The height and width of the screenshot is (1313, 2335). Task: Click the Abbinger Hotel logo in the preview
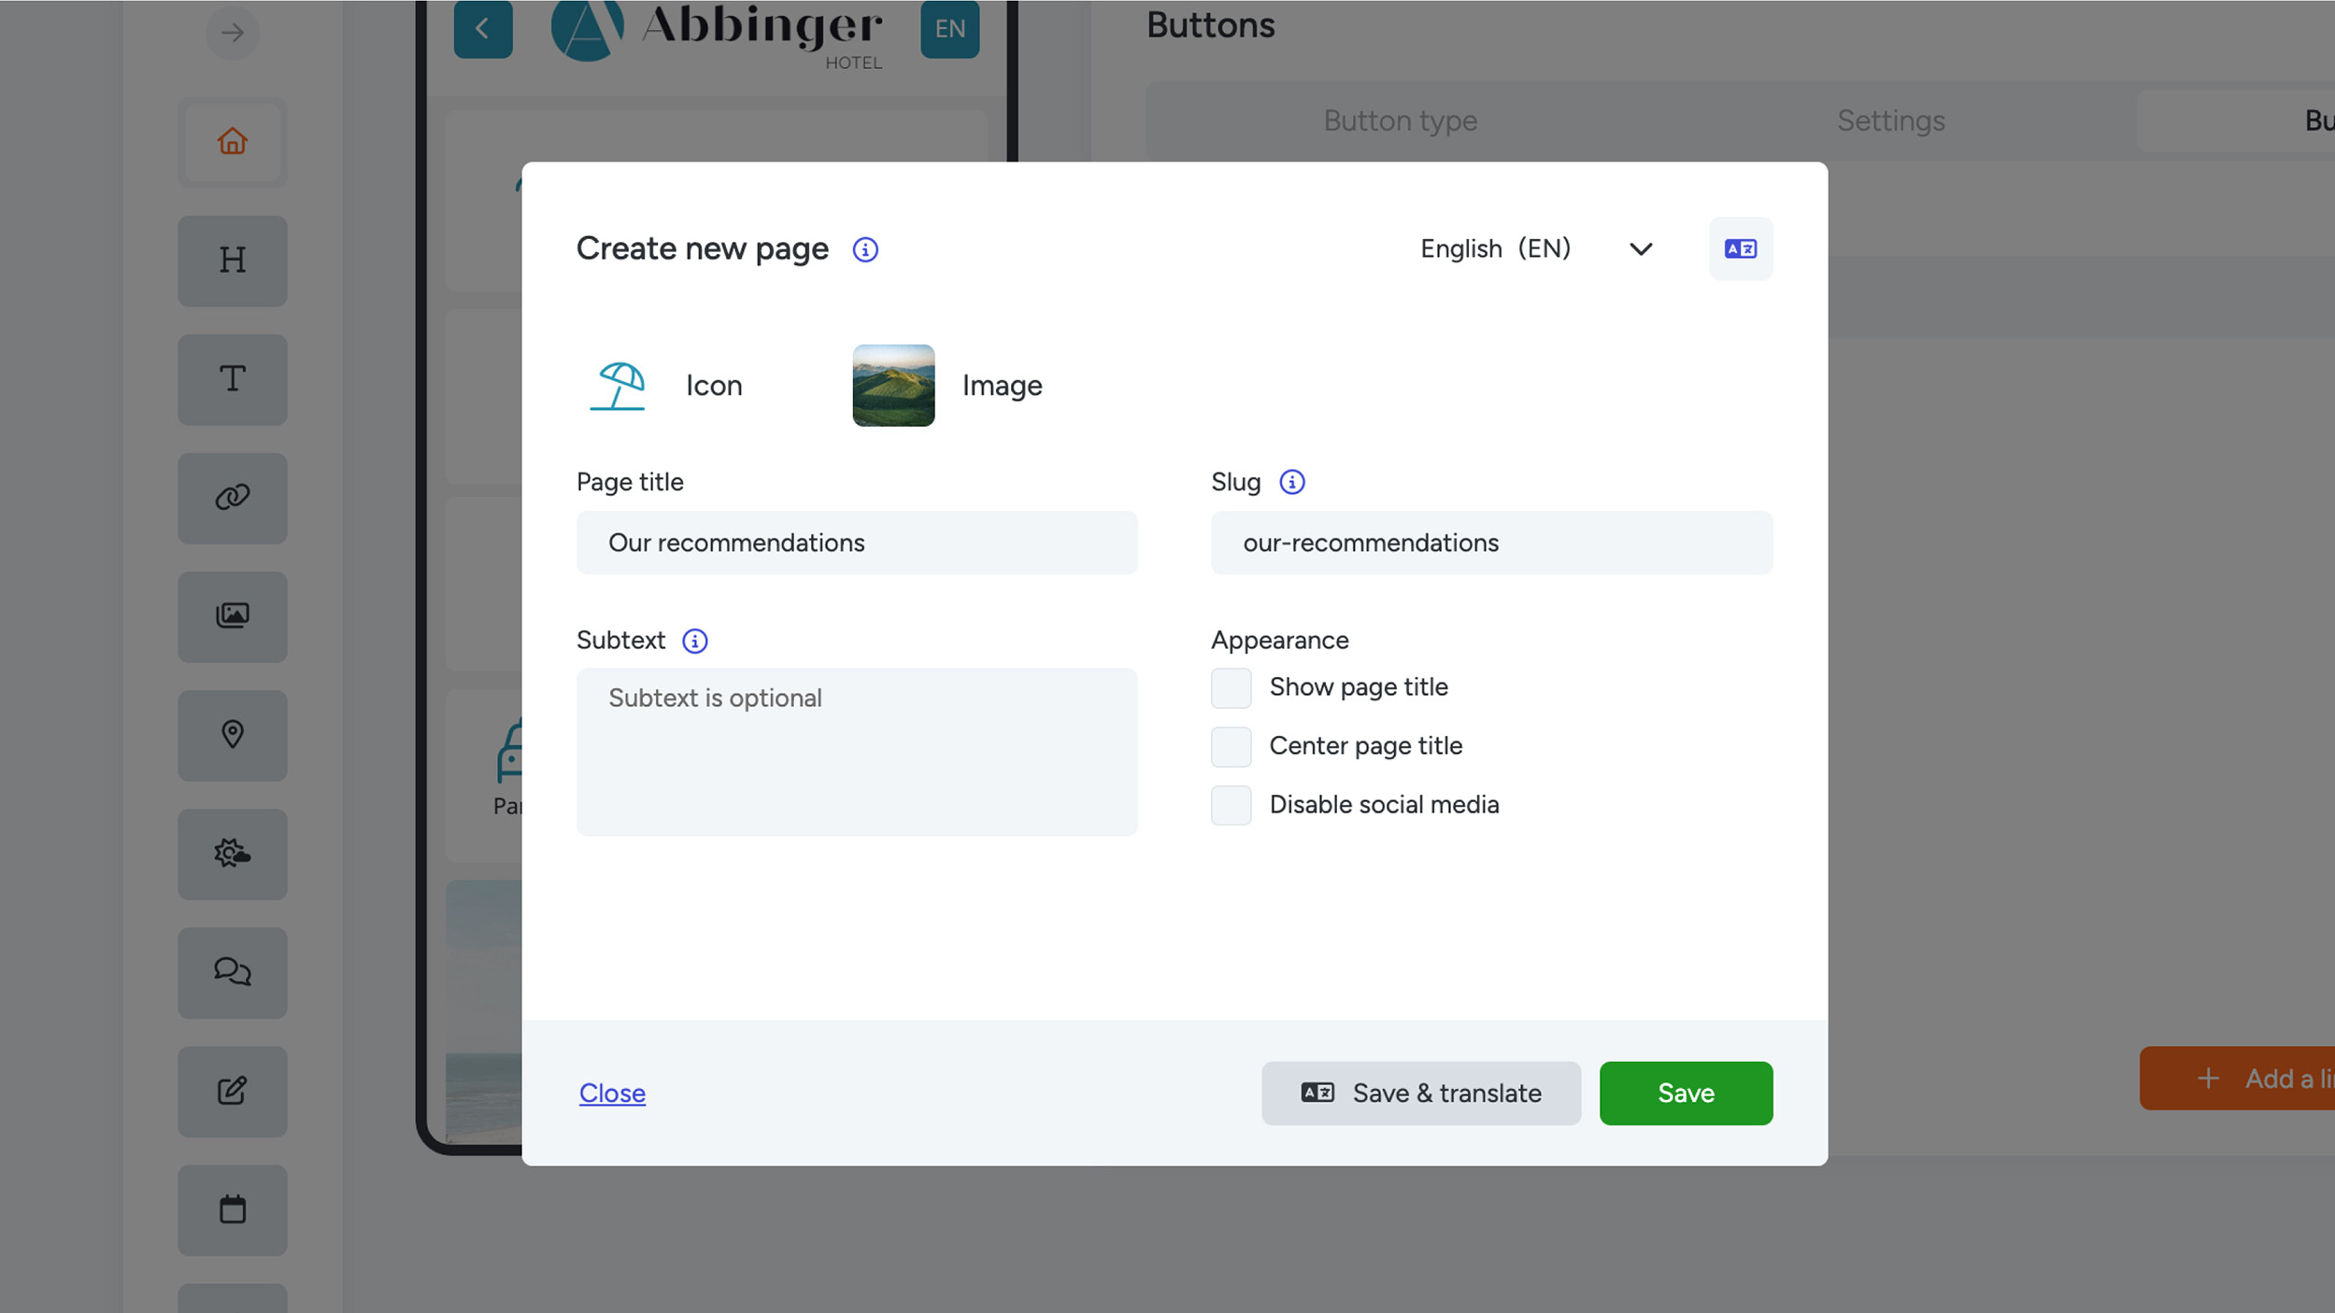[x=717, y=34]
